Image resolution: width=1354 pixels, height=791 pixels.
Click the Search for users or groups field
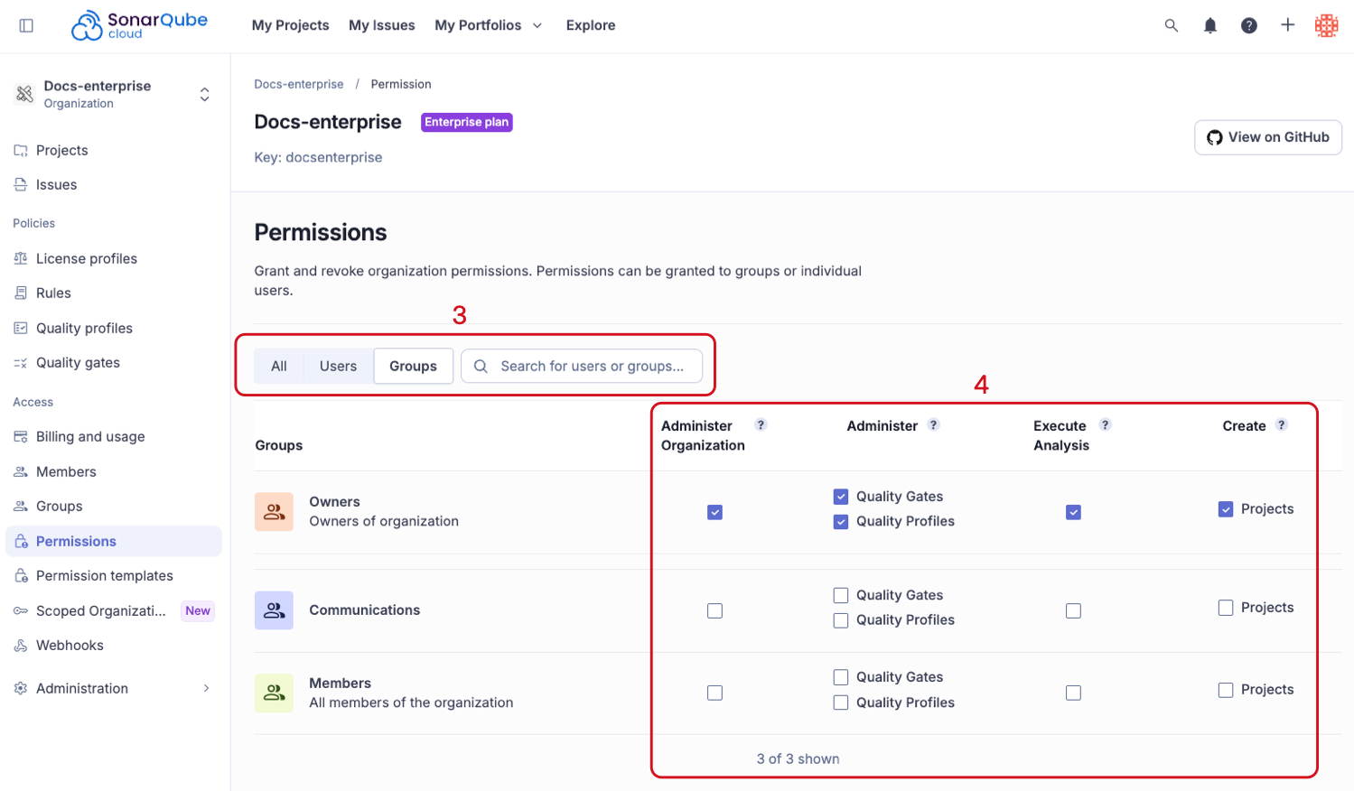coord(582,366)
